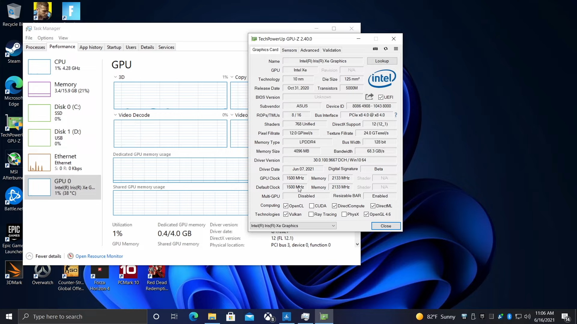Viewport: 577px width, 324px height.
Task: Switch to the Services tab
Action: pyautogui.click(x=166, y=47)
